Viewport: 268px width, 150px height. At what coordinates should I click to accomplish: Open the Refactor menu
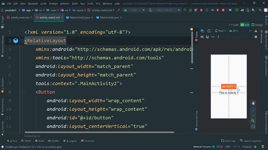click(65, 4)
